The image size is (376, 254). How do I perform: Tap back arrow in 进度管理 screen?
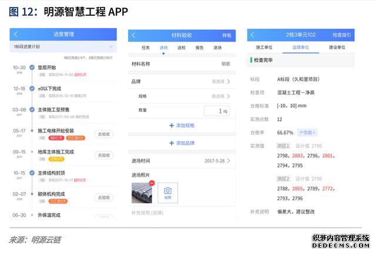coord(16,34)
